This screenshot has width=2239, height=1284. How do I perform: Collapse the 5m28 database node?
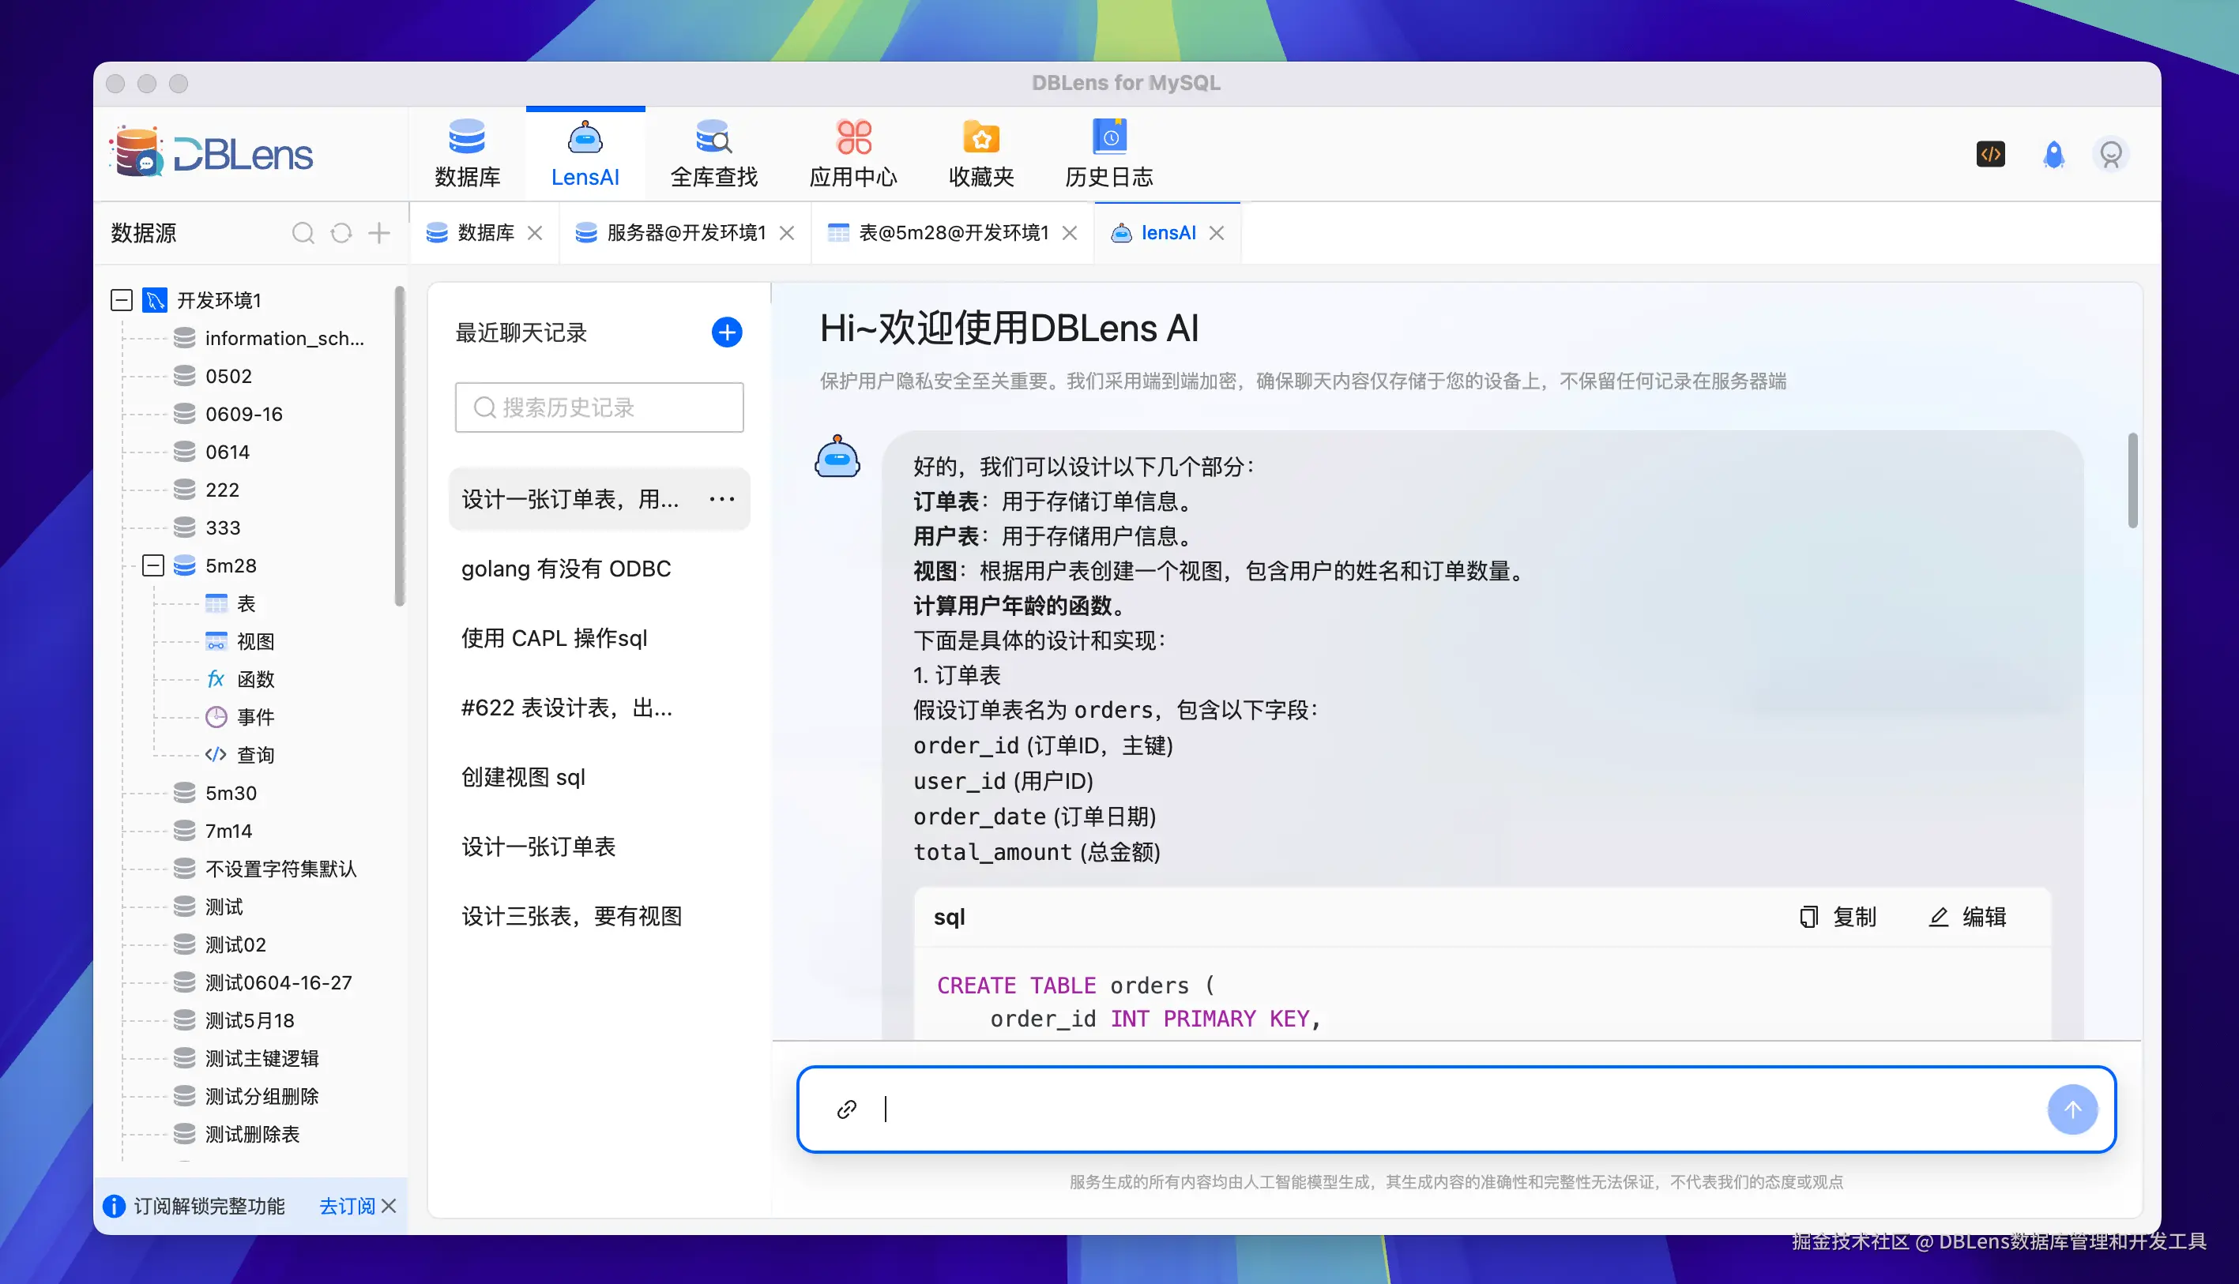[152, 565]
